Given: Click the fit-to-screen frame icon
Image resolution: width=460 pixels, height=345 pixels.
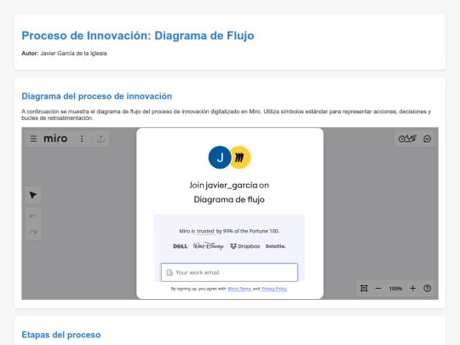Looking at the screenshot, I should pyautogui.click(x=364, y=289).
